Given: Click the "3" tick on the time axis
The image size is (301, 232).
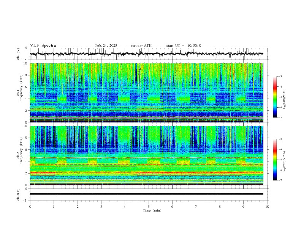Looking at the screenshot, I should (101, 207).
